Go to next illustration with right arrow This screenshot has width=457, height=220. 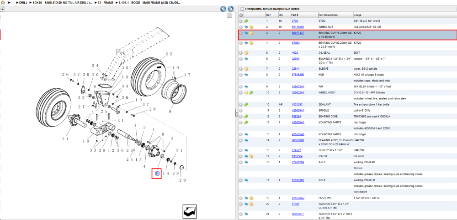230,9
